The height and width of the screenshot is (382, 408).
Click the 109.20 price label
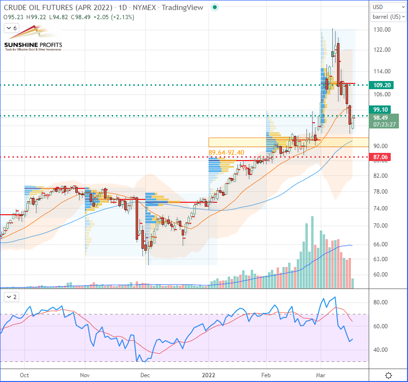pos(382,85)
